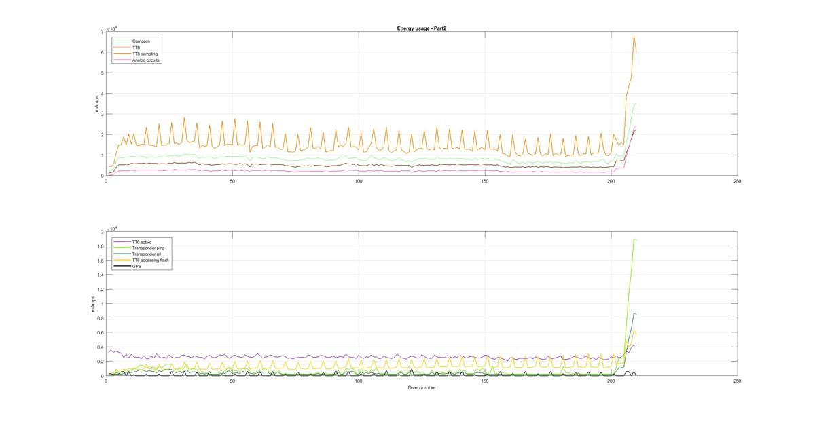The image size is (815, 422).
Task: Click y-axis tick '5' on the upper chart
Action: coord(102,73)
